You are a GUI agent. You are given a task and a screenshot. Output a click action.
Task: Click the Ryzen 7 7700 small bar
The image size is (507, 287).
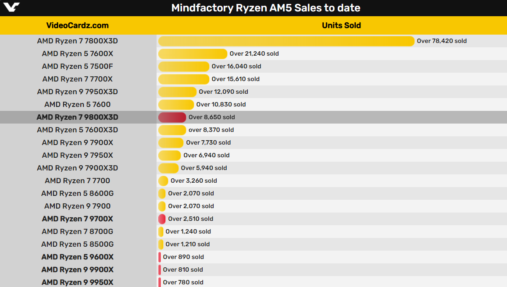163,181
